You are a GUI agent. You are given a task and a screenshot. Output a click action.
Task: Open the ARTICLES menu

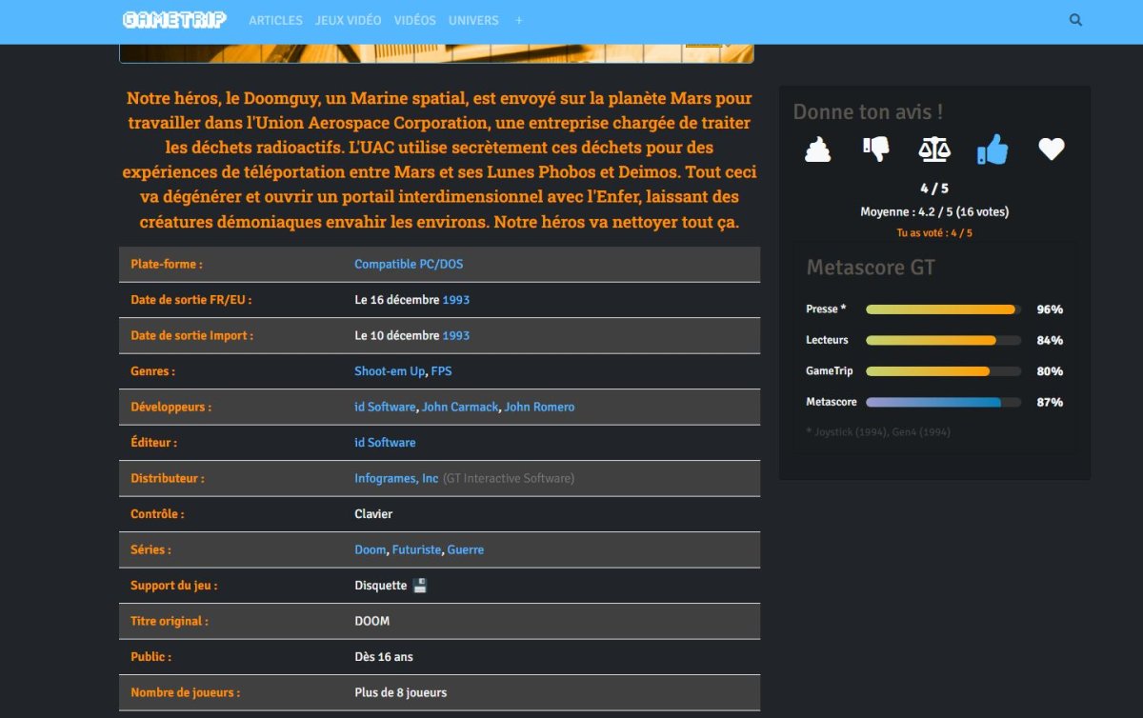click(275, 20)
